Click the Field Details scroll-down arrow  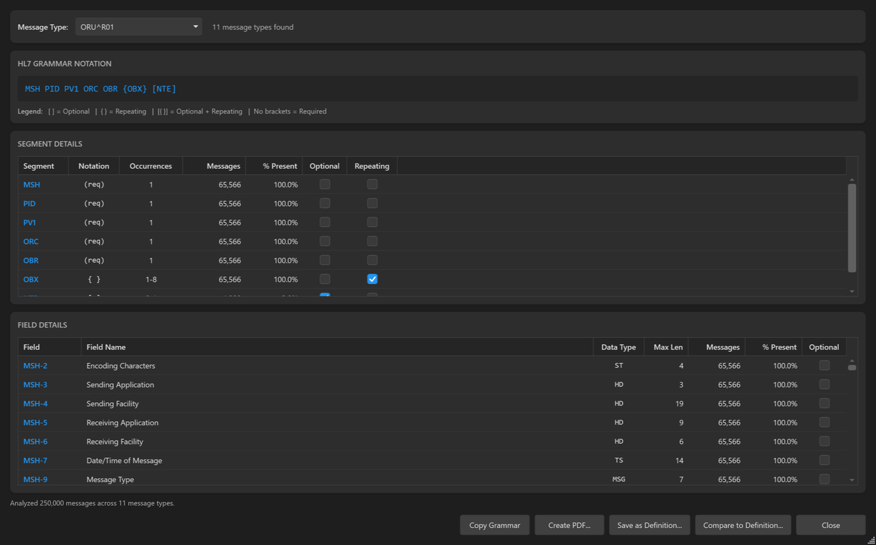(x=852, y=480)
